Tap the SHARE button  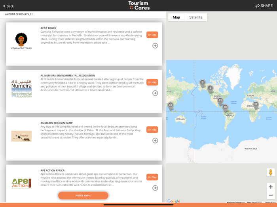point(264,6)
